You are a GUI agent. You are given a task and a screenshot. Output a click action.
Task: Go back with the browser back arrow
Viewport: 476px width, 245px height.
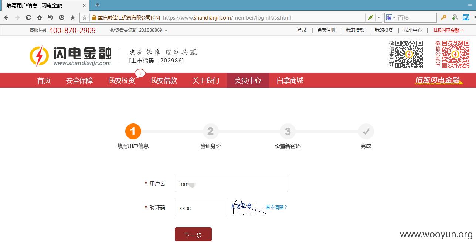pos(6,17)
